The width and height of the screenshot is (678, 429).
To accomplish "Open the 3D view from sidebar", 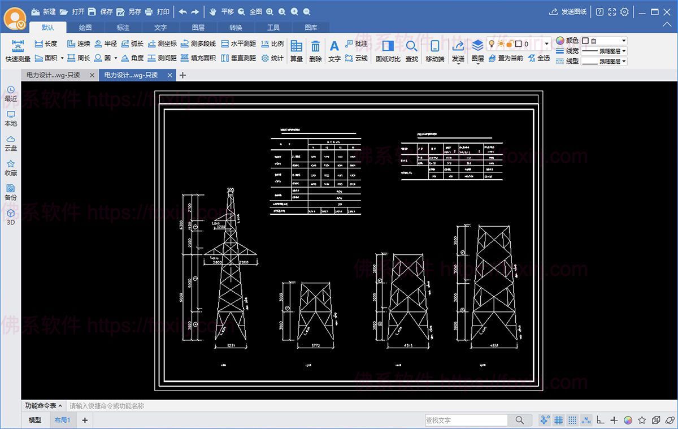I will click(11, 217).
